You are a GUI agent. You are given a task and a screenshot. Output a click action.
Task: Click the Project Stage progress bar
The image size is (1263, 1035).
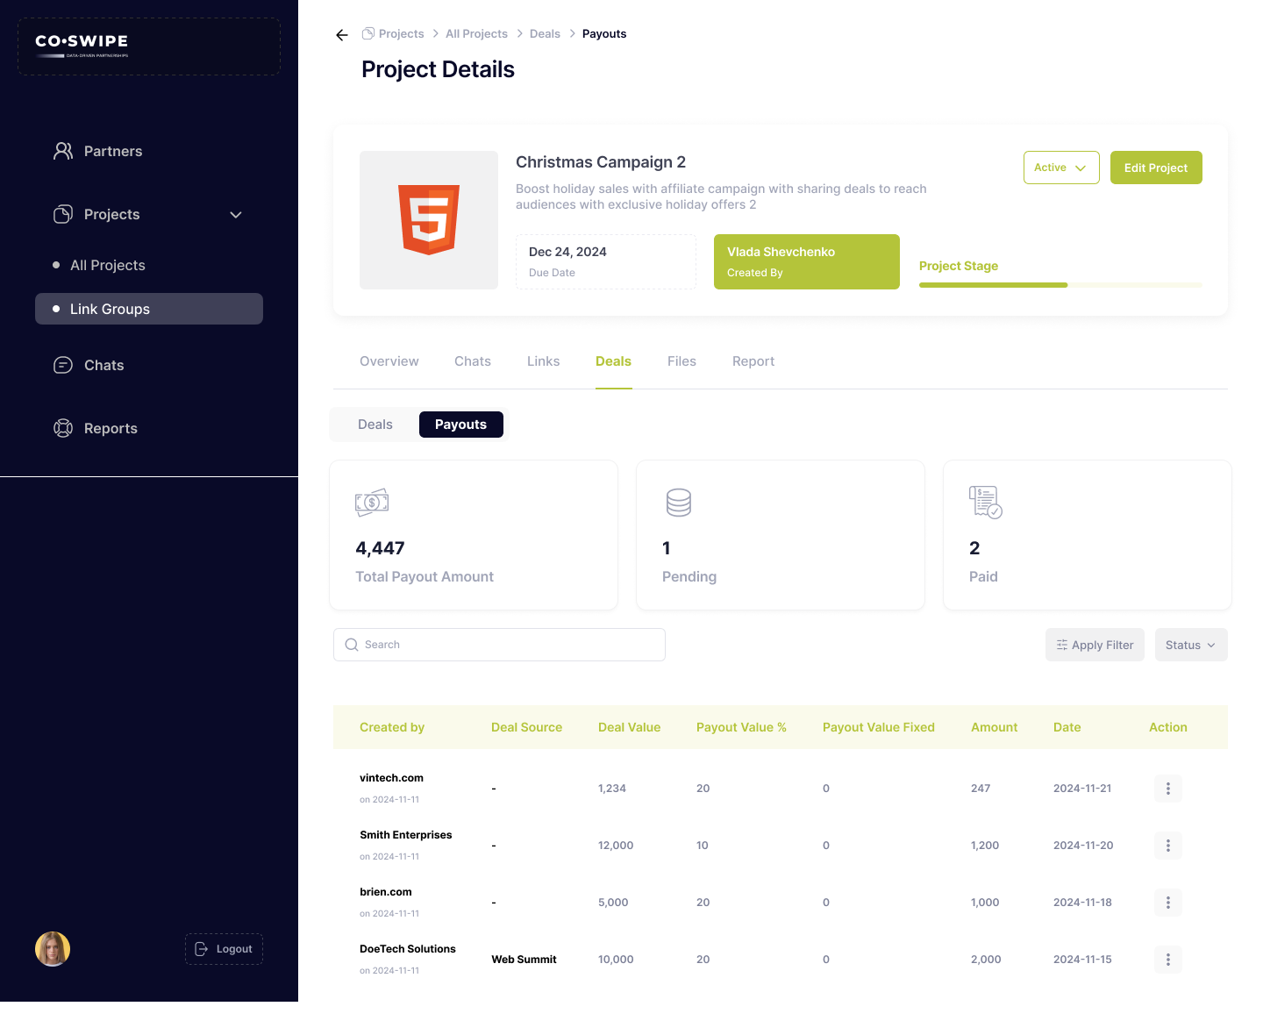click(x=1060, y=285)
